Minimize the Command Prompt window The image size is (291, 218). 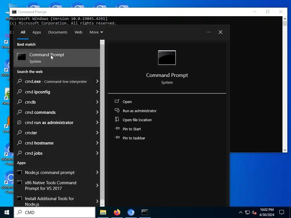click(255, 12)
